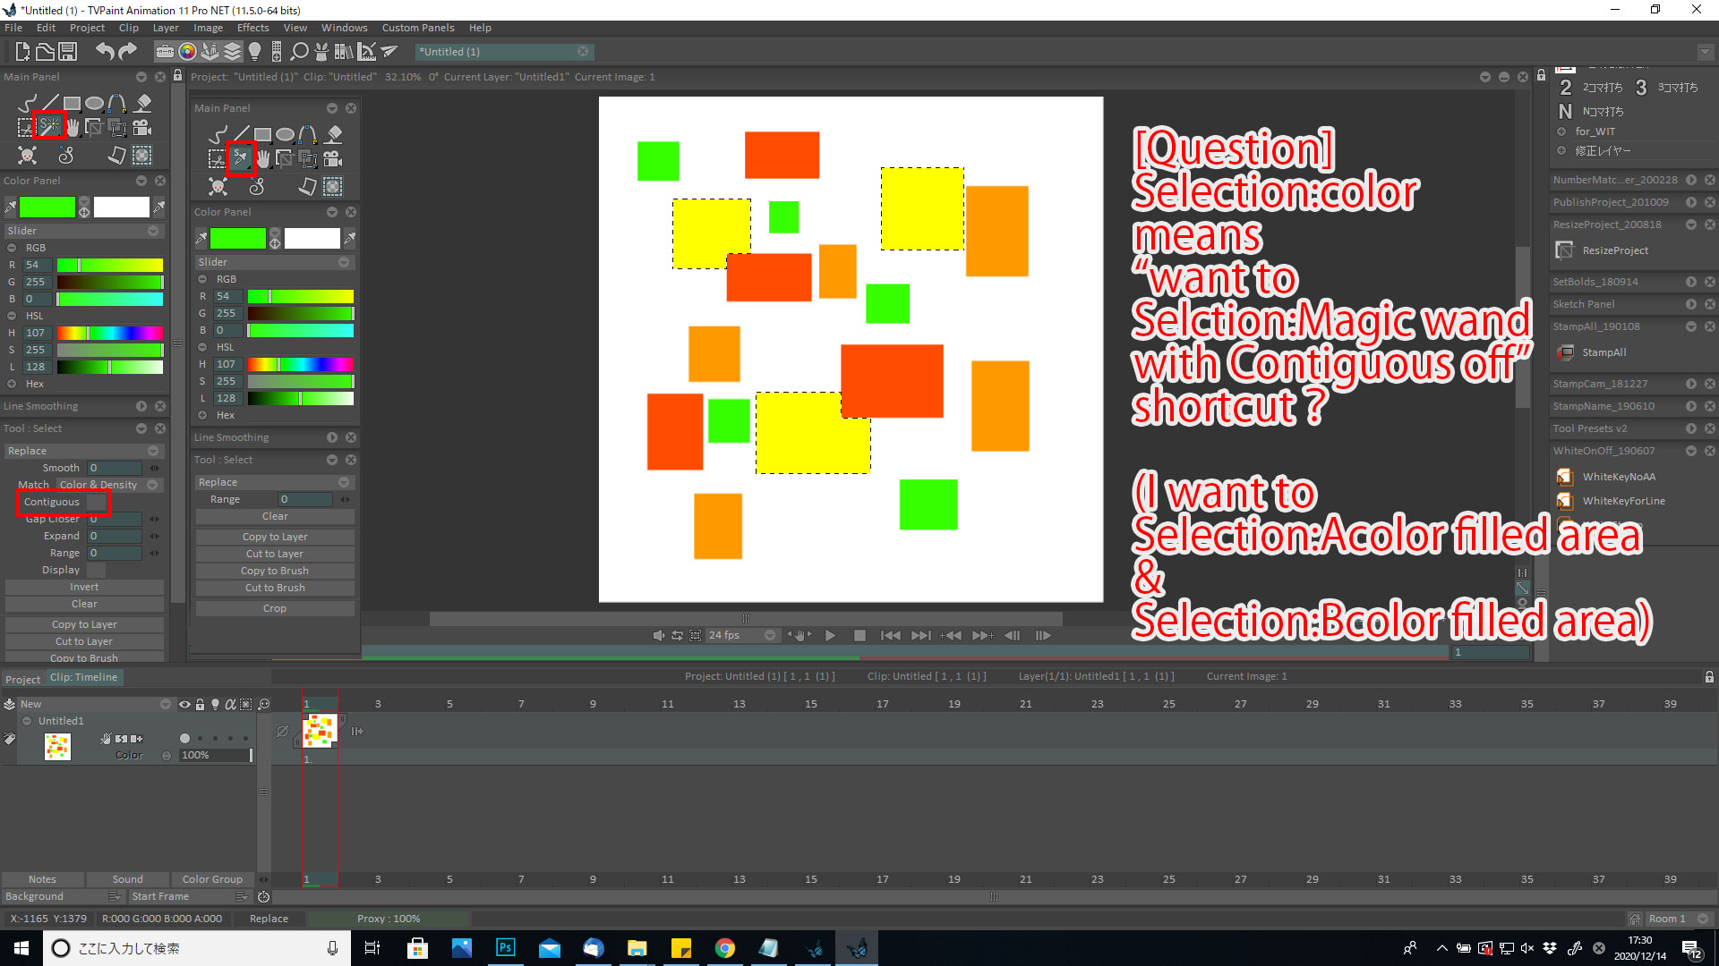This screenshot has height=966, width=1719.
Task: Click the layer opacity slider showing 100%
Action: coord(215,755)
